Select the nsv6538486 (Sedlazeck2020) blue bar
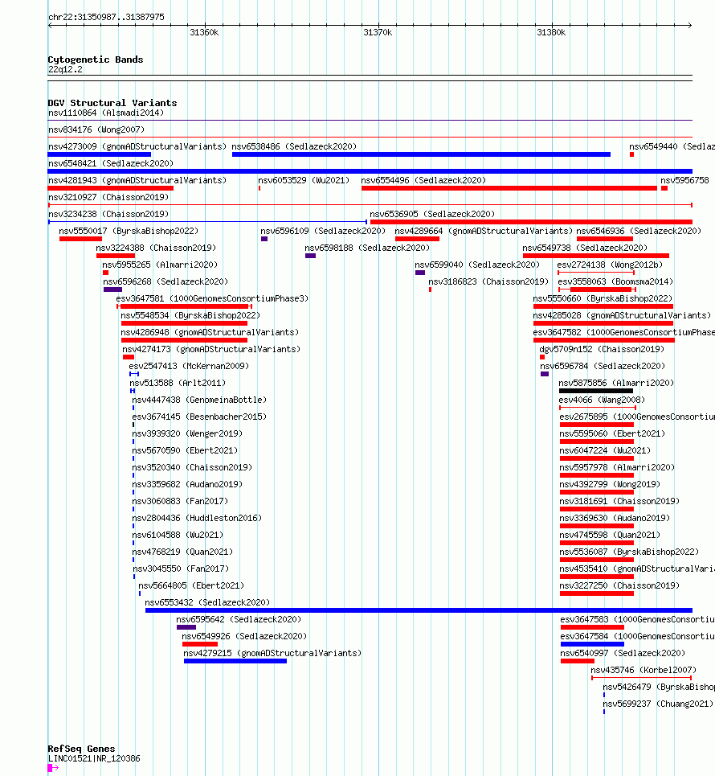The height and width of the screenshot is (776, 715). click(421, 154)
